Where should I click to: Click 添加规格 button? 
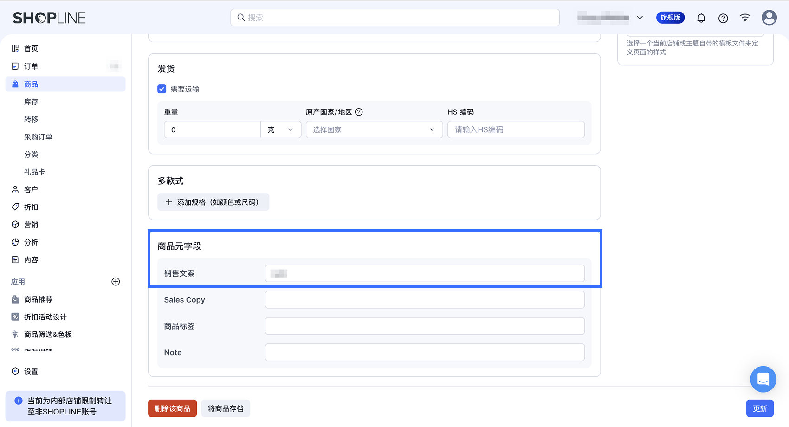click(x=213, y=202)
